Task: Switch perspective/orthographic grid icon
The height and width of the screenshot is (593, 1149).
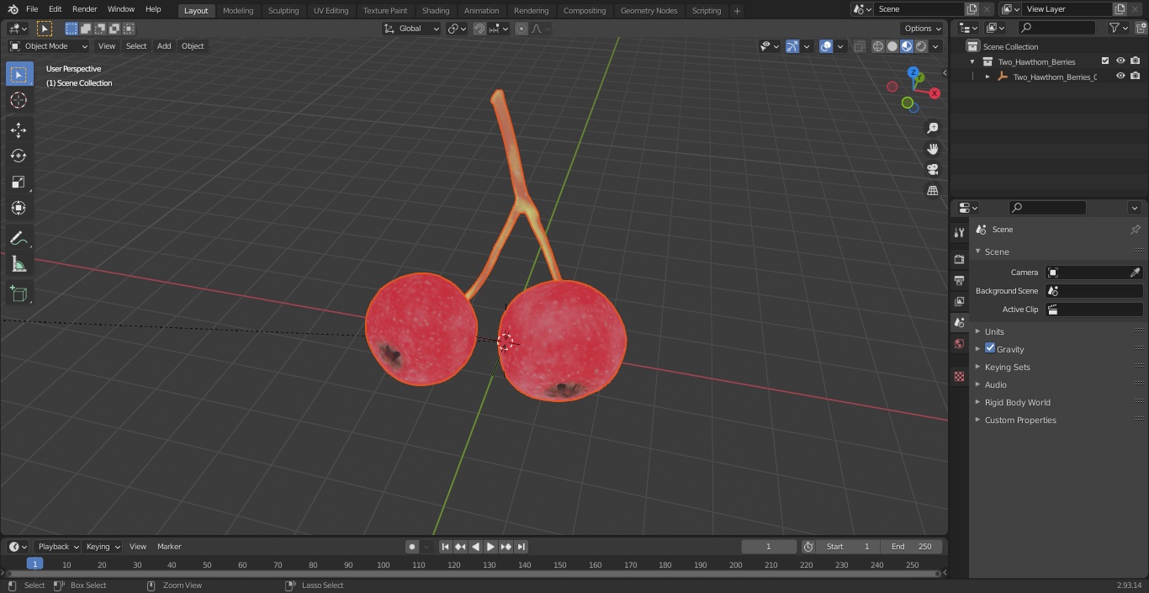Action: point(932,190)
